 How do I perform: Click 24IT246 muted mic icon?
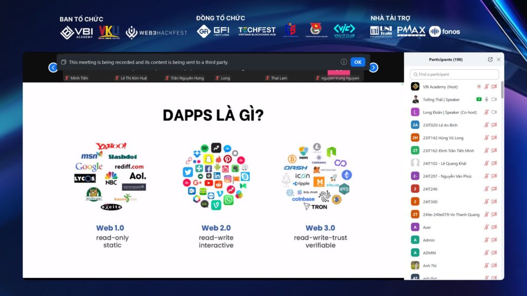click(486, 189)
